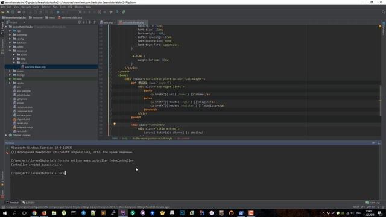Viewport: 386px width, 217px height.
Task: Collapse the views folder
Action: pos(14,63)
